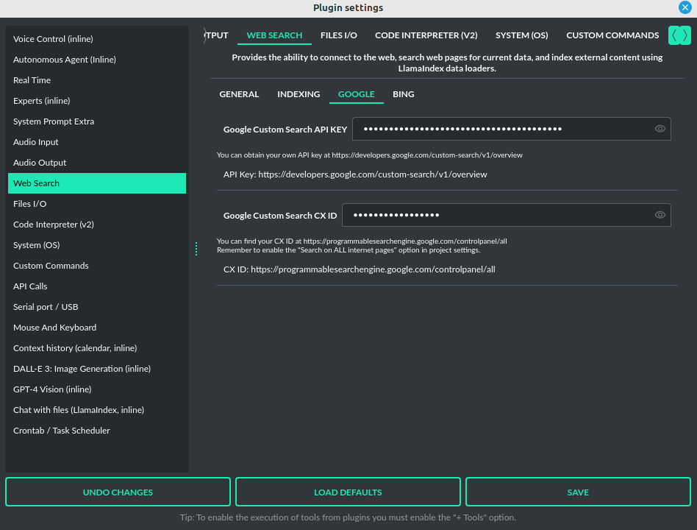The image size is (697, 530).
Task: Switch to the CUSTOM COMMANDS tab
Action: click(612, 35)
